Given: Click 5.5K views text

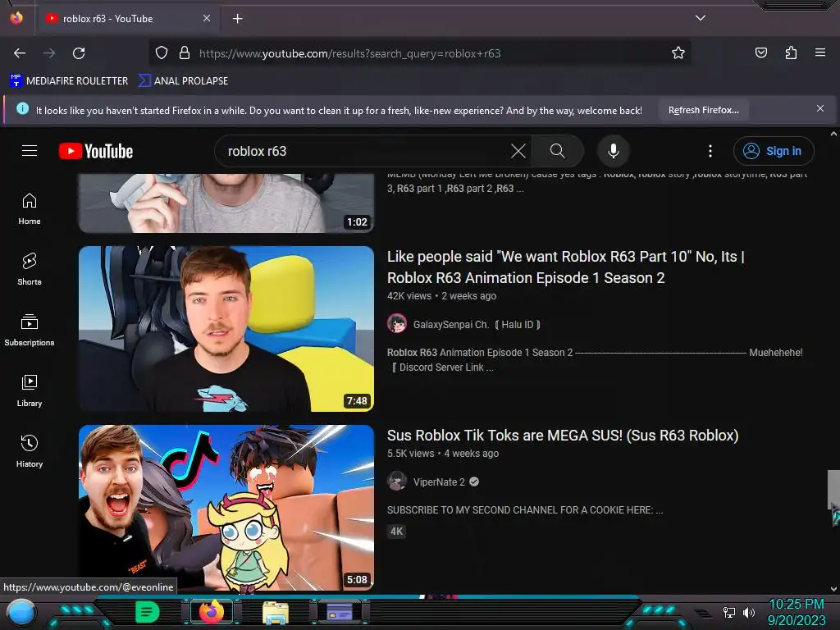Looking at the screenshot, I should click(411, 453).
